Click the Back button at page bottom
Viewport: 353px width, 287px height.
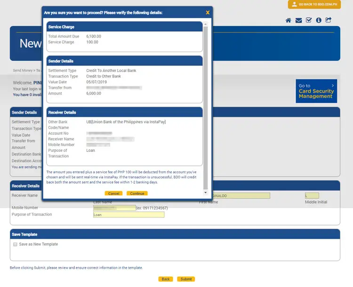click(x=166, y=279)
